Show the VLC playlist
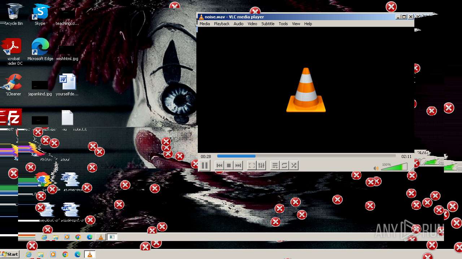462x259 pixels. tap(275, 165)
